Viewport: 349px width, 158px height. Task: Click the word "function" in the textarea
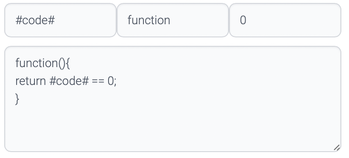(37, 63)
